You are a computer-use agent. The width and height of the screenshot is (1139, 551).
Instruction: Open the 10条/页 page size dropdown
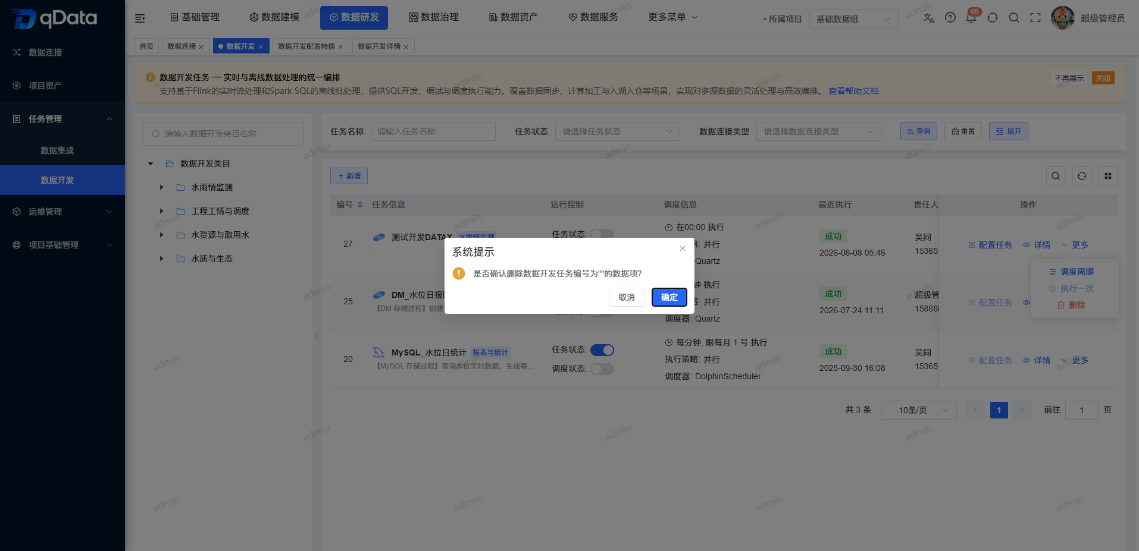pos(919,410)
